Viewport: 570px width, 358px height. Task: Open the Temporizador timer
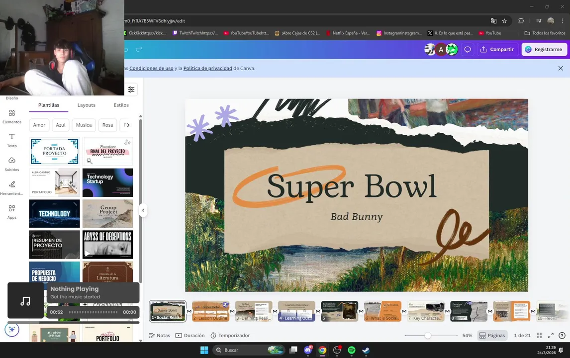[x=230, y=336]
